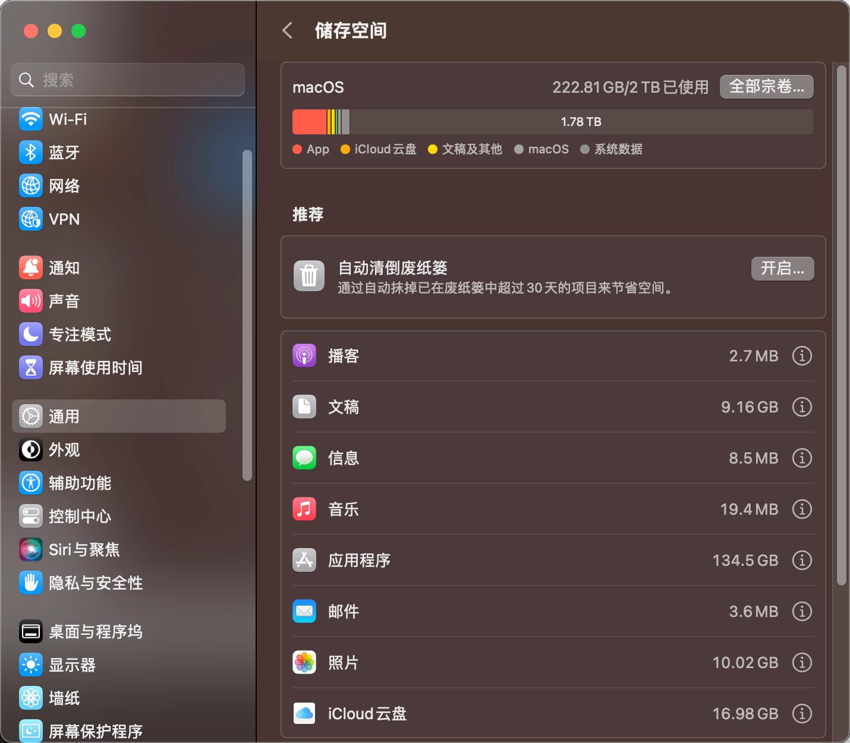Switch to the 显示器 settings section
Viewport: 850px width, 743px height.
coord(73,665)
